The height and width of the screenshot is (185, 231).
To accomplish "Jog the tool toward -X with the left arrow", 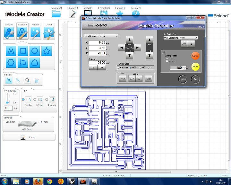I will tap(122, 48).
